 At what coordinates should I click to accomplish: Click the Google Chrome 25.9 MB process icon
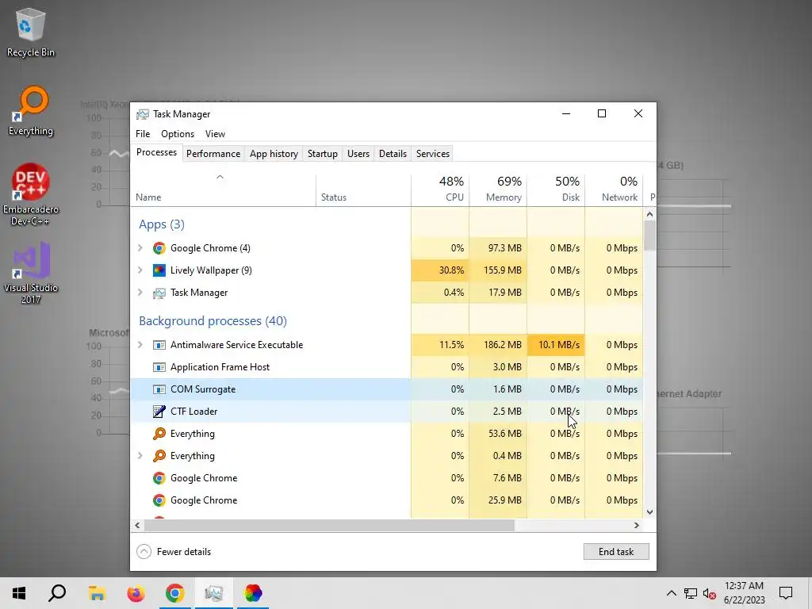pos(159,500)
